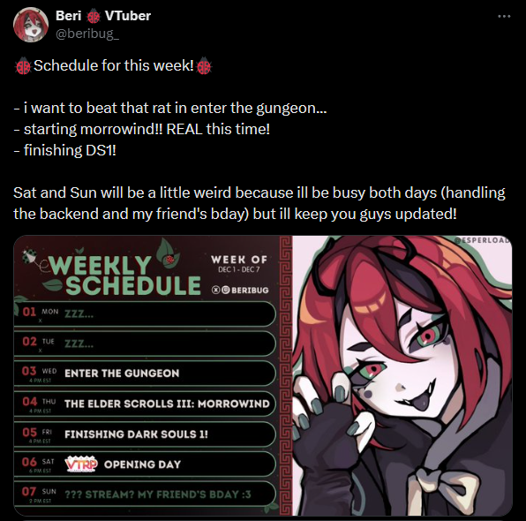Open the three-dot more options menu
This screenshot has height=521, width=526.
coord(504,16)
